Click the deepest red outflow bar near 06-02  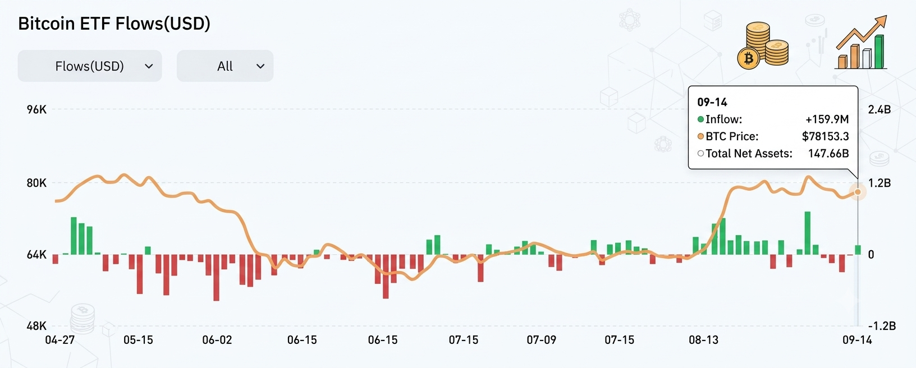pyautogui.click(x=216, y=278)
